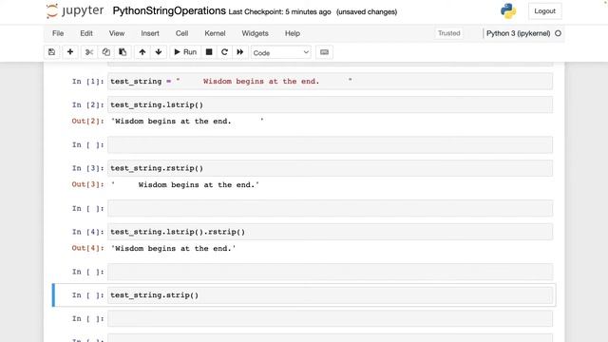This screenshot has height=342, width=608.
Task: Open the Insert menu
Action: (x=150, y=33)
